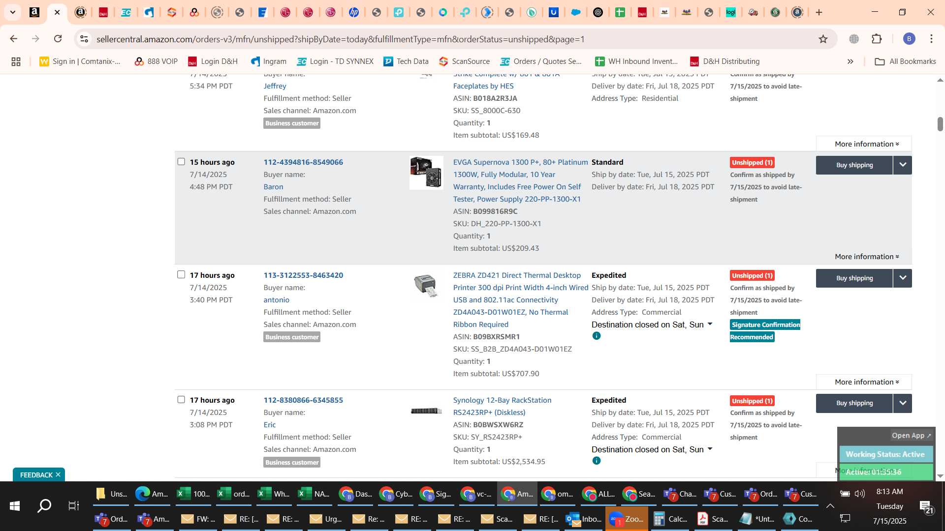Open 888 VOIP bookmark
Image resolution: width=945 pixels, height=531 pixels.
coord(156,61)
